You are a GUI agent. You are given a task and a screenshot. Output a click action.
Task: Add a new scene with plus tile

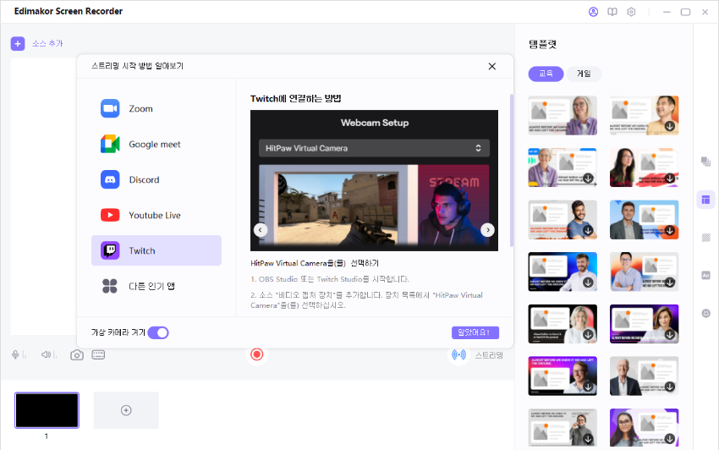126,410
